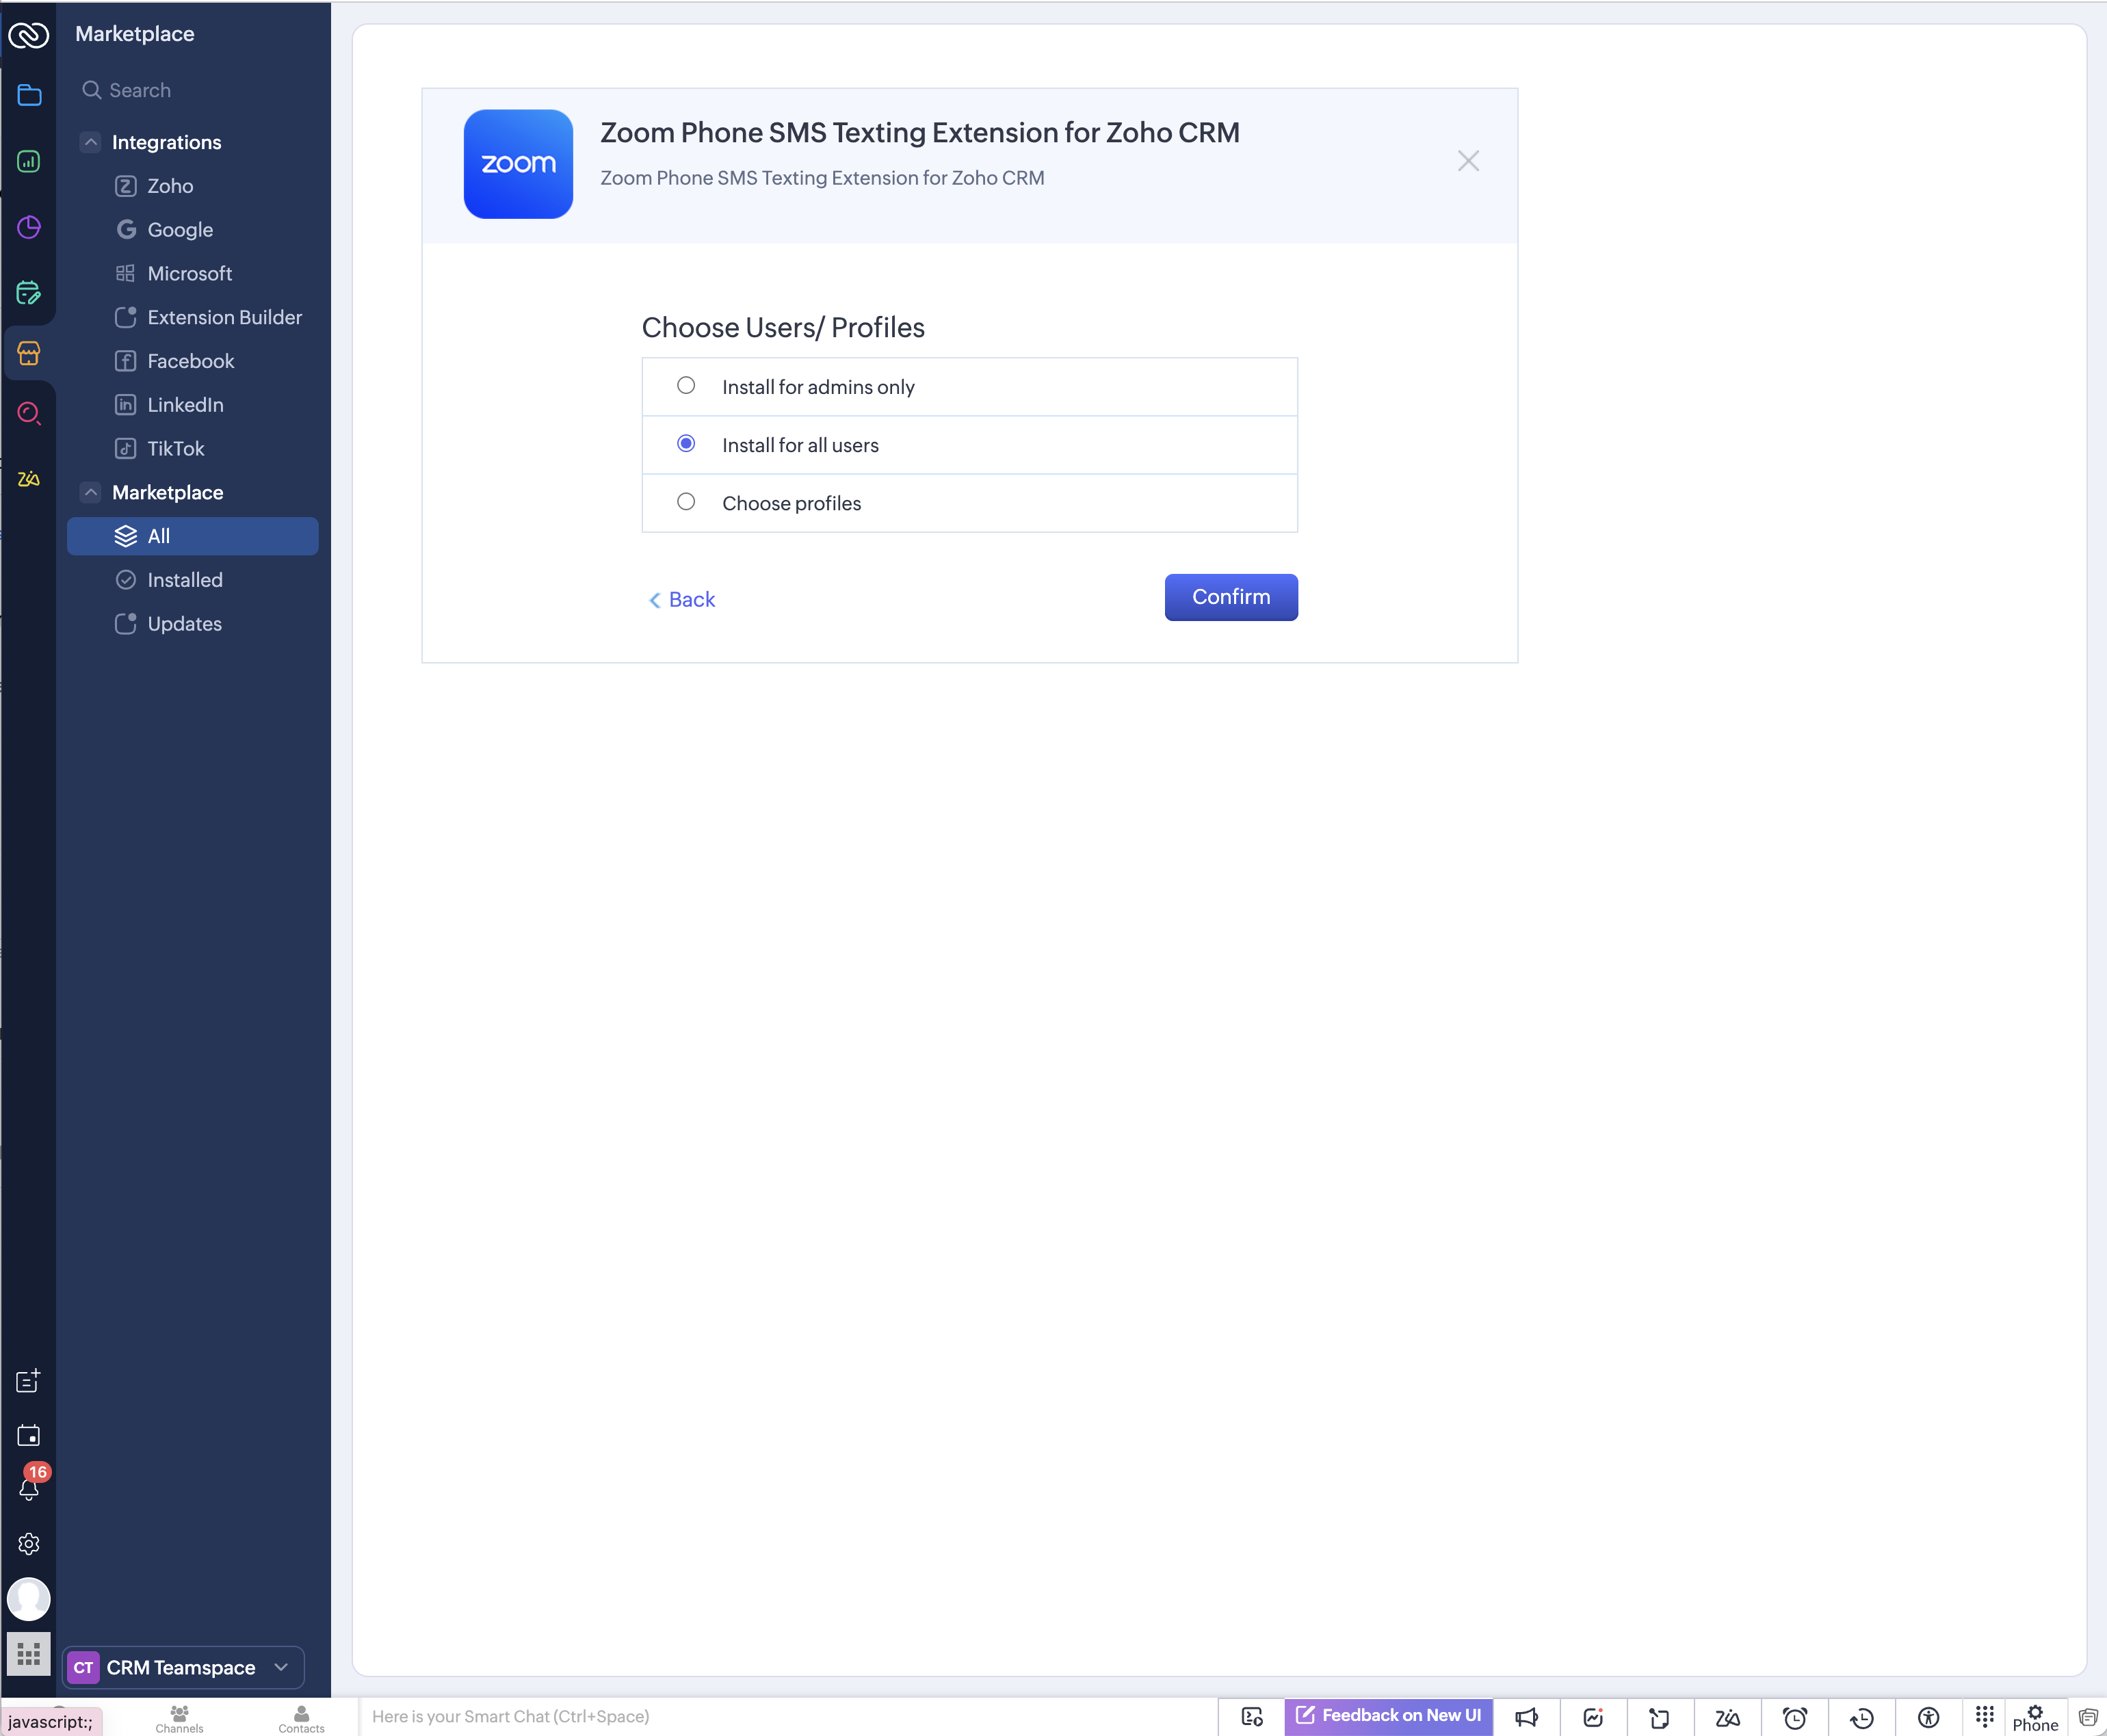
Task: Open the Phone settings icon
Action: (x=2035, y=1717)
